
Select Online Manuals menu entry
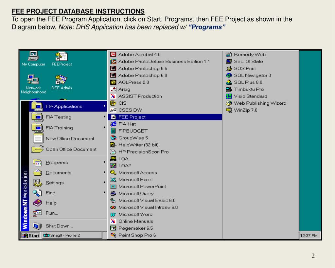165,221
